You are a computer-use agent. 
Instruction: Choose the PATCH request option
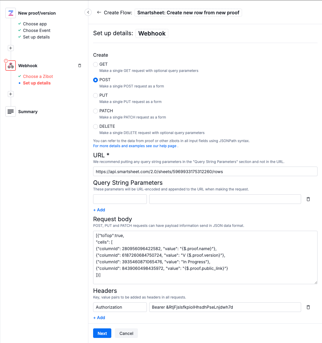(x=95, y=111)
